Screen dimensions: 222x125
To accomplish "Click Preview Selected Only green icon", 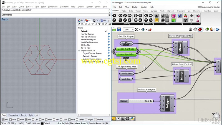I will (x=207, y=29).
